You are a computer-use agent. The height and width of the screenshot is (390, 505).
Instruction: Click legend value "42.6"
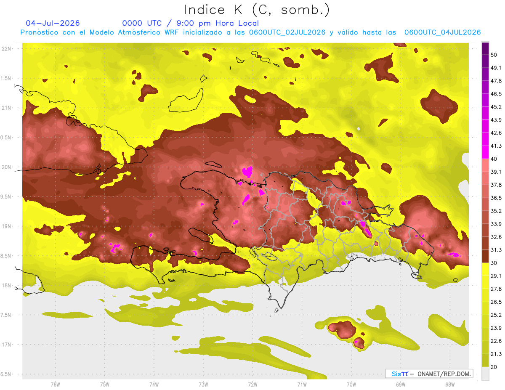tap(496, 133)
